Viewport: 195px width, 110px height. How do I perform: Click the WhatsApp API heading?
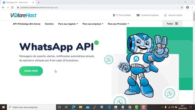point(56,47)
